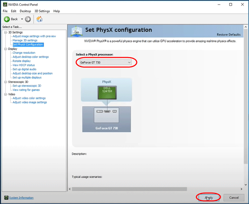Open Set up digital audio

click(25, 69)
